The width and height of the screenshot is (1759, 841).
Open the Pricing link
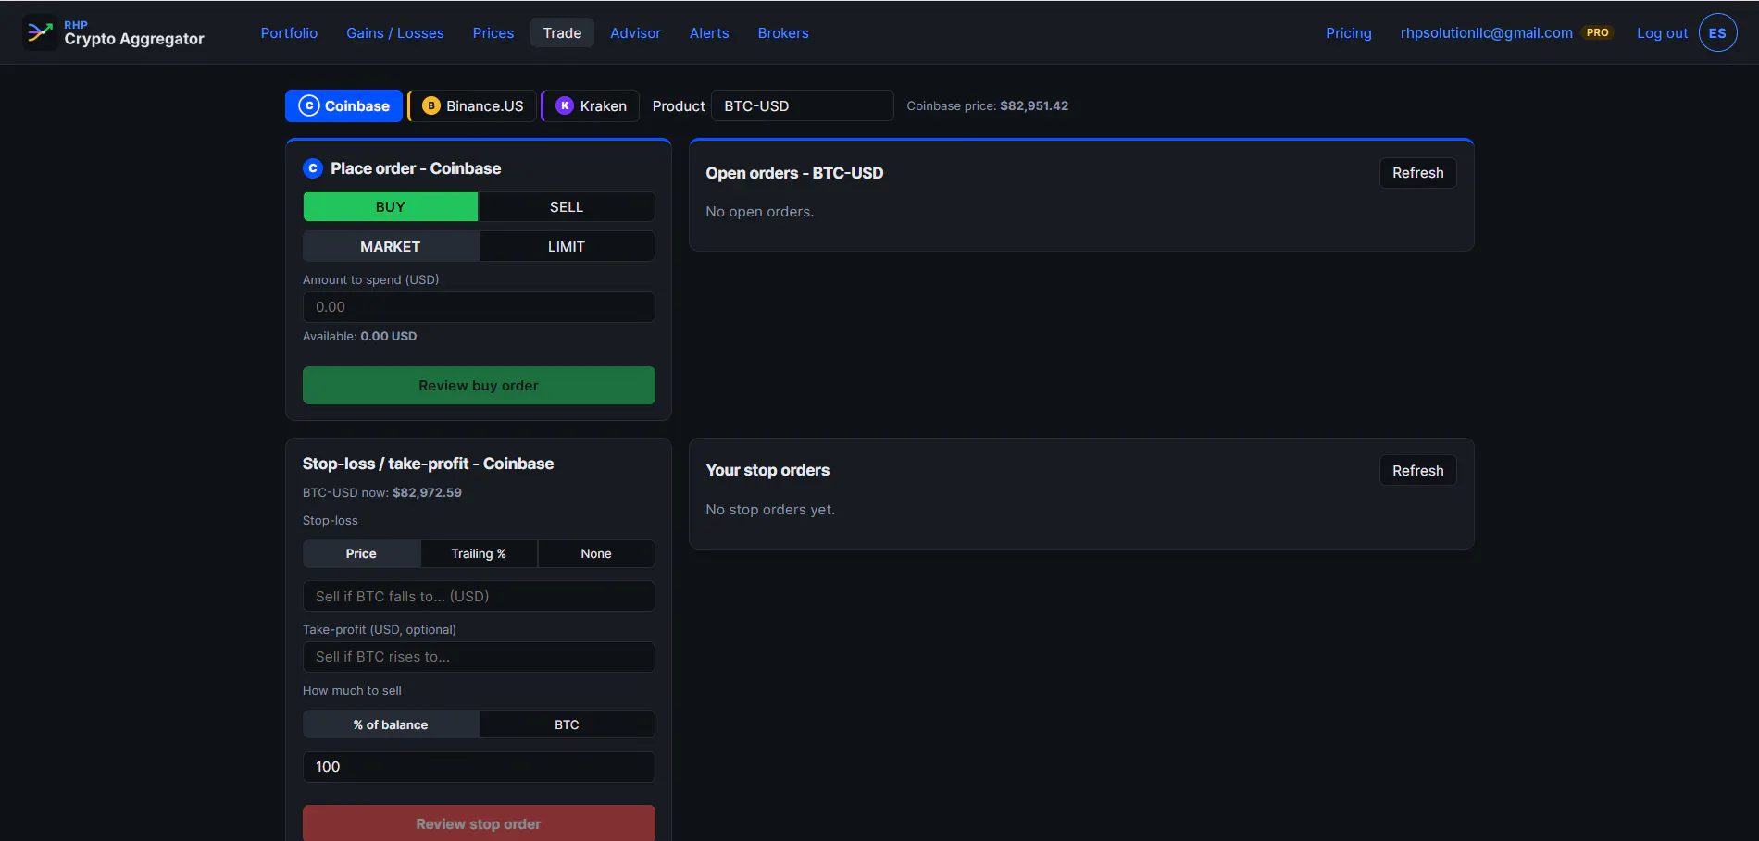(1349, 32)
